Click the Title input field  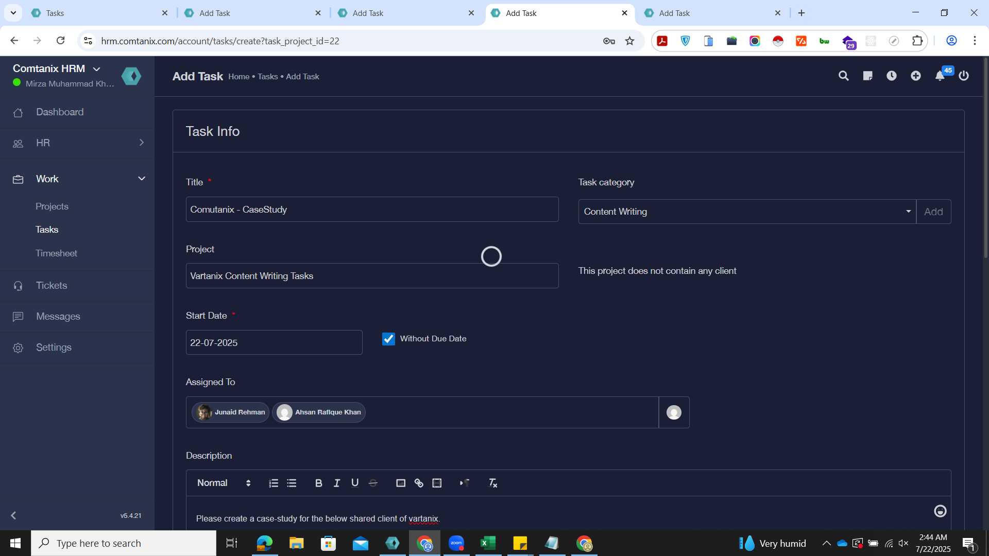pyautogui.click(x=372, y=210)
